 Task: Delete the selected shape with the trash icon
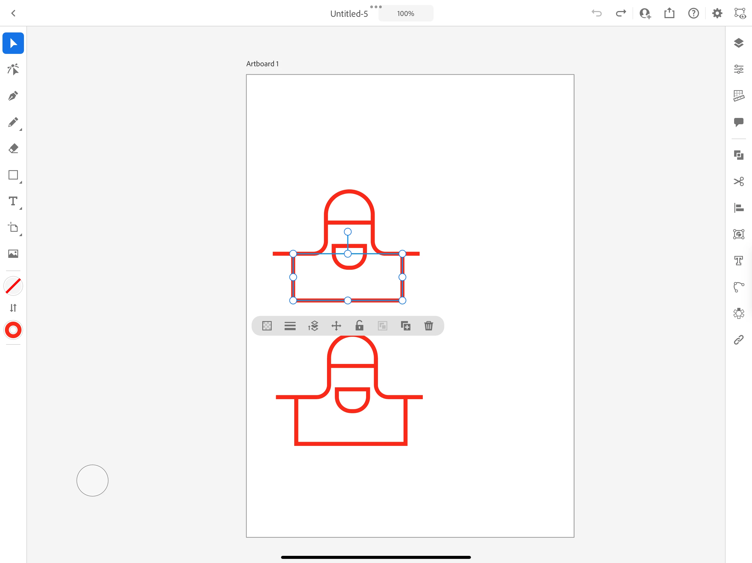click(x=428, y=326)
